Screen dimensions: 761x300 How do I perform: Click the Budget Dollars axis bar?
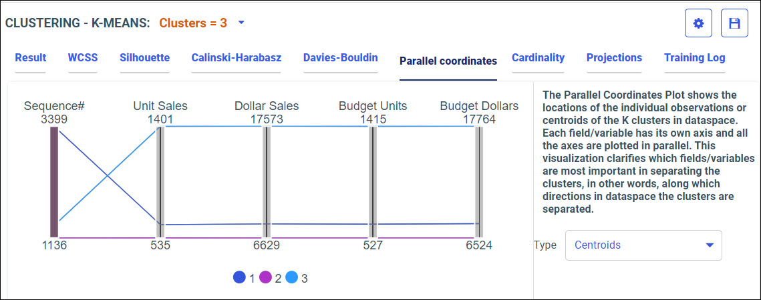[x=478, y=182]
